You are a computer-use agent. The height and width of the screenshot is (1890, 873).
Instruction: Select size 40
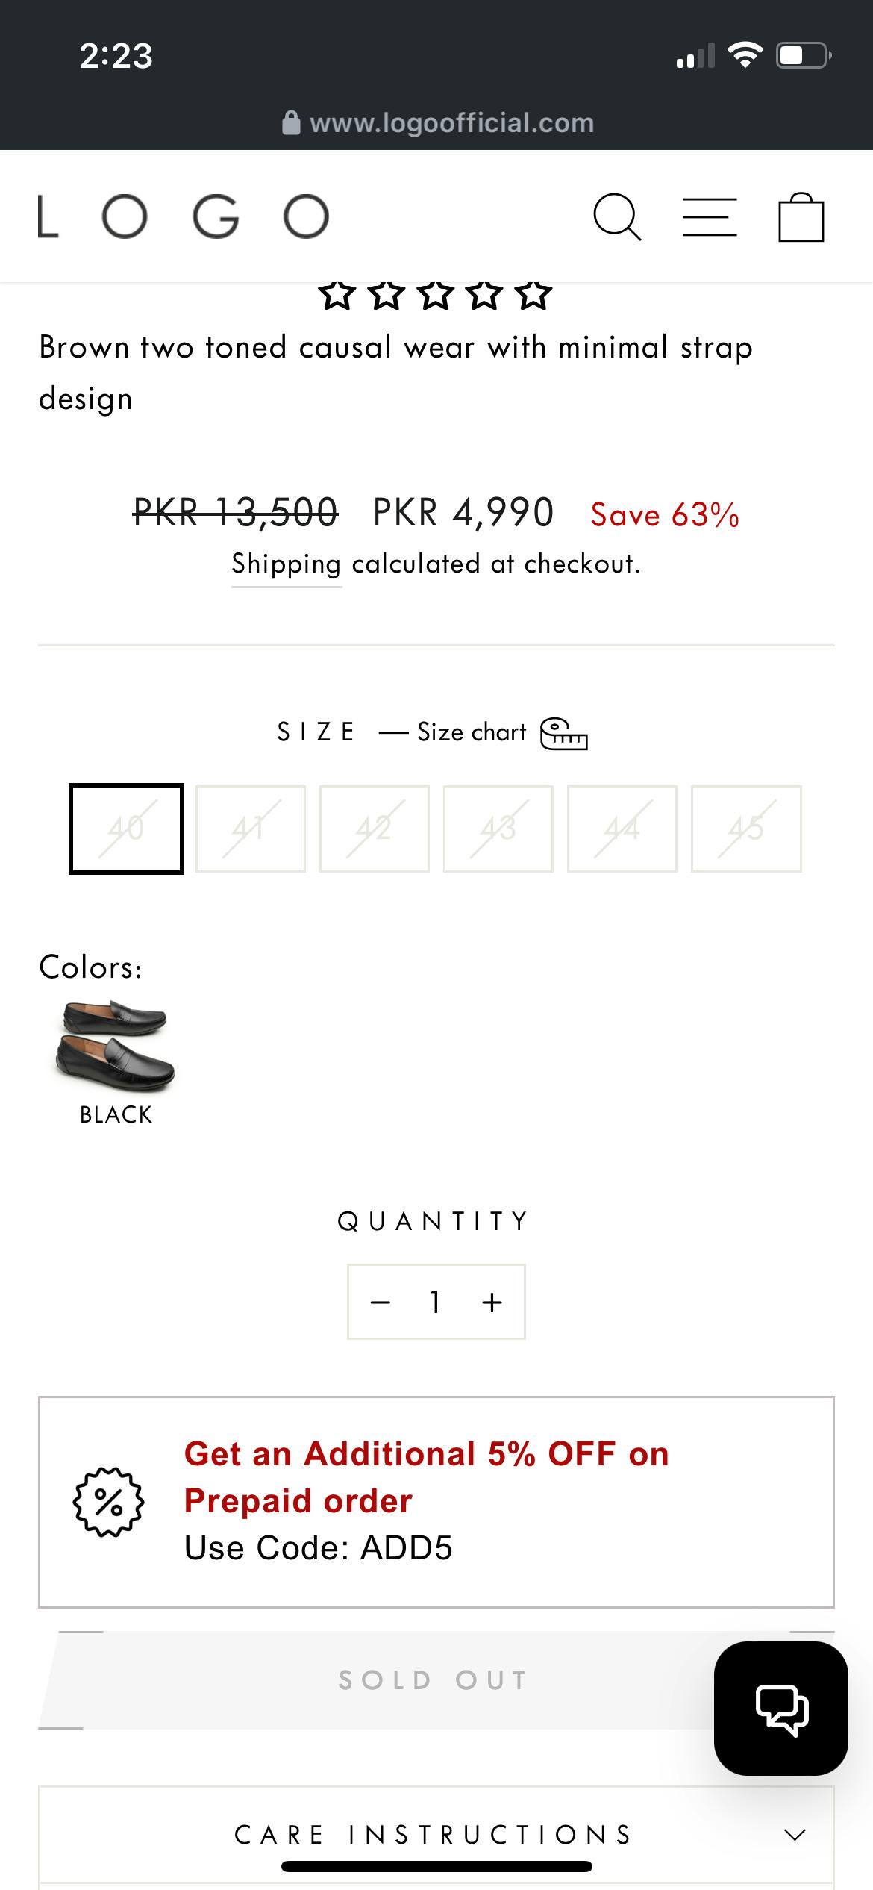[126, 829]
